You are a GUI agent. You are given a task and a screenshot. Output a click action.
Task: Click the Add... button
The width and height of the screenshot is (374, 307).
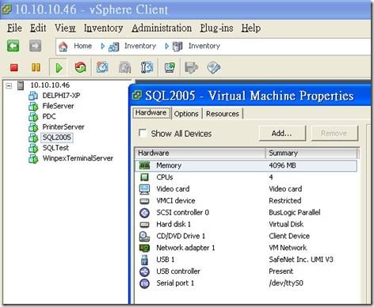[282, 133]
